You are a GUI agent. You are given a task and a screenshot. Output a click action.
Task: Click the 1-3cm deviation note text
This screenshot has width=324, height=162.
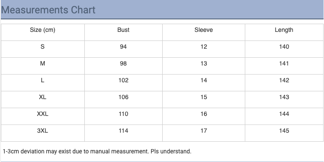click(x=97, y=152)
